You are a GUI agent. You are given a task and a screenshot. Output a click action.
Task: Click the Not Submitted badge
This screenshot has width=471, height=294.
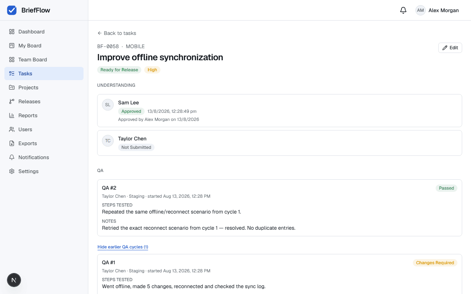[136, 147]
